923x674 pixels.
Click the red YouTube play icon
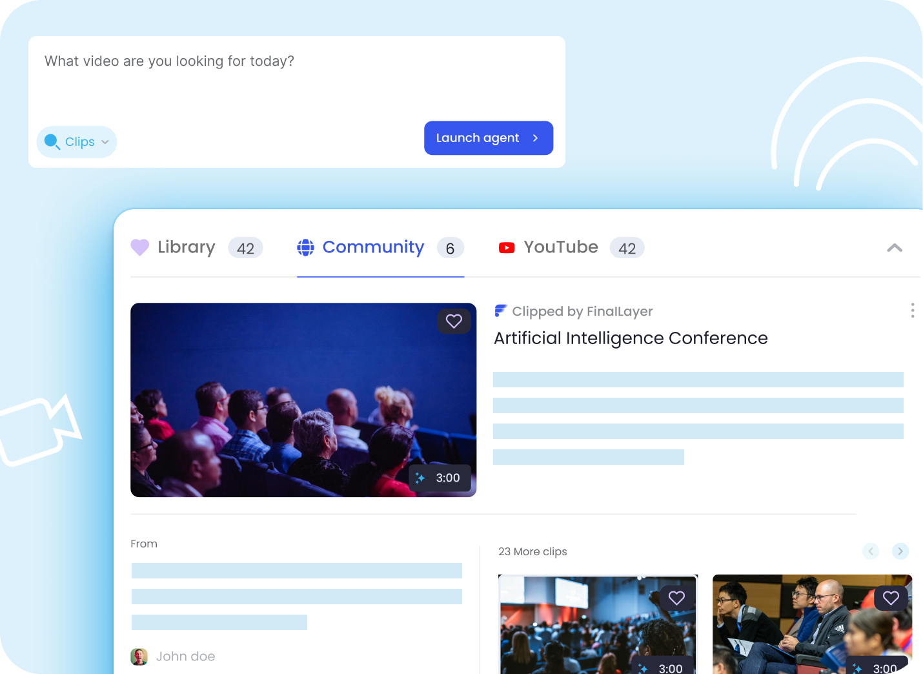click(x=507, y=247)
